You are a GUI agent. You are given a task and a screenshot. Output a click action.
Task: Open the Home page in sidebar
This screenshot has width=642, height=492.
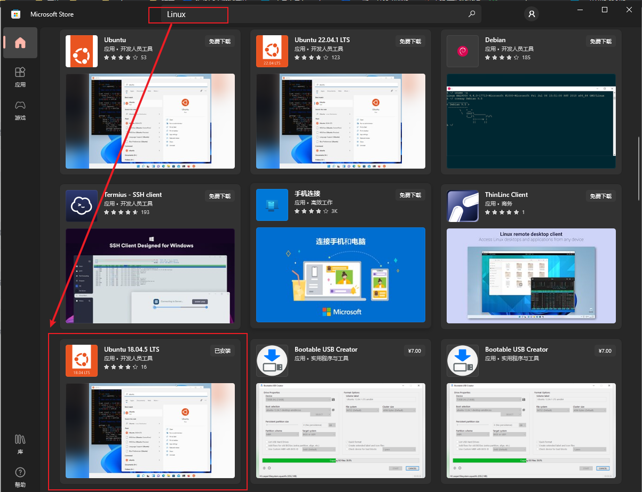pyautogui.click(x=20, y=43)
